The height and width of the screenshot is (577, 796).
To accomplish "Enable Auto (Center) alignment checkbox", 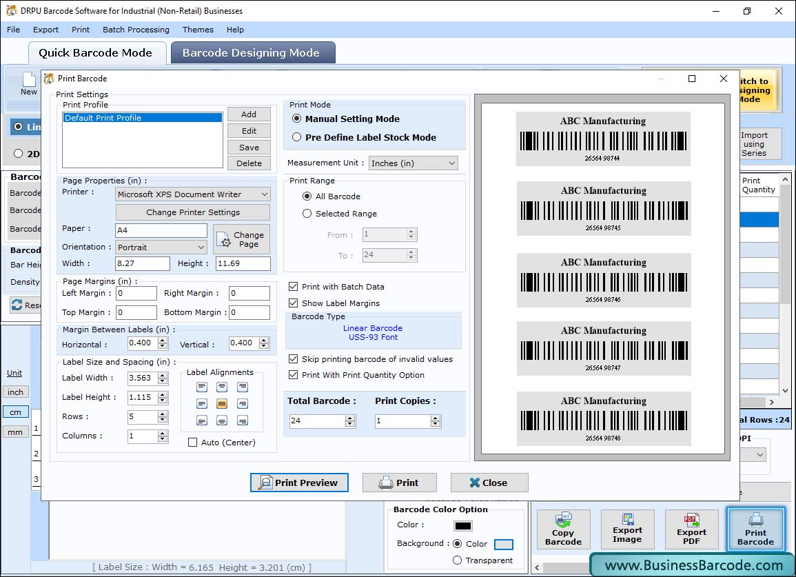I will 192,443.
